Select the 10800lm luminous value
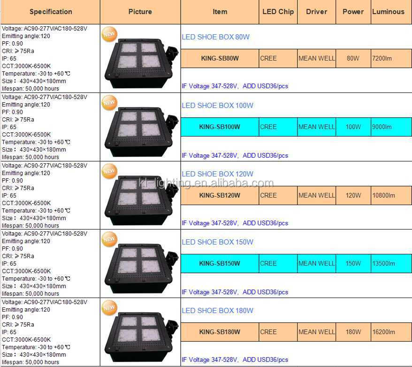 pyautogui.click(x=391, y=195)
